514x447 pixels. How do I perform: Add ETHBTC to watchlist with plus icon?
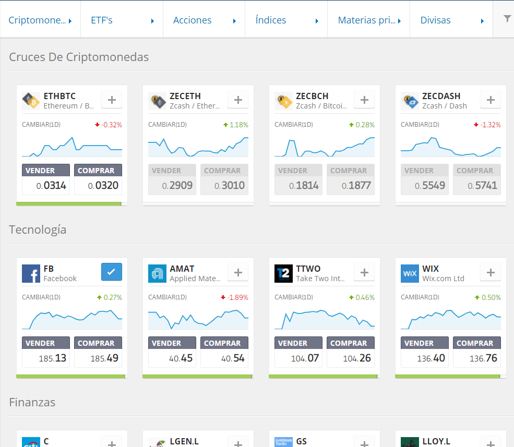tap(112, 100)
